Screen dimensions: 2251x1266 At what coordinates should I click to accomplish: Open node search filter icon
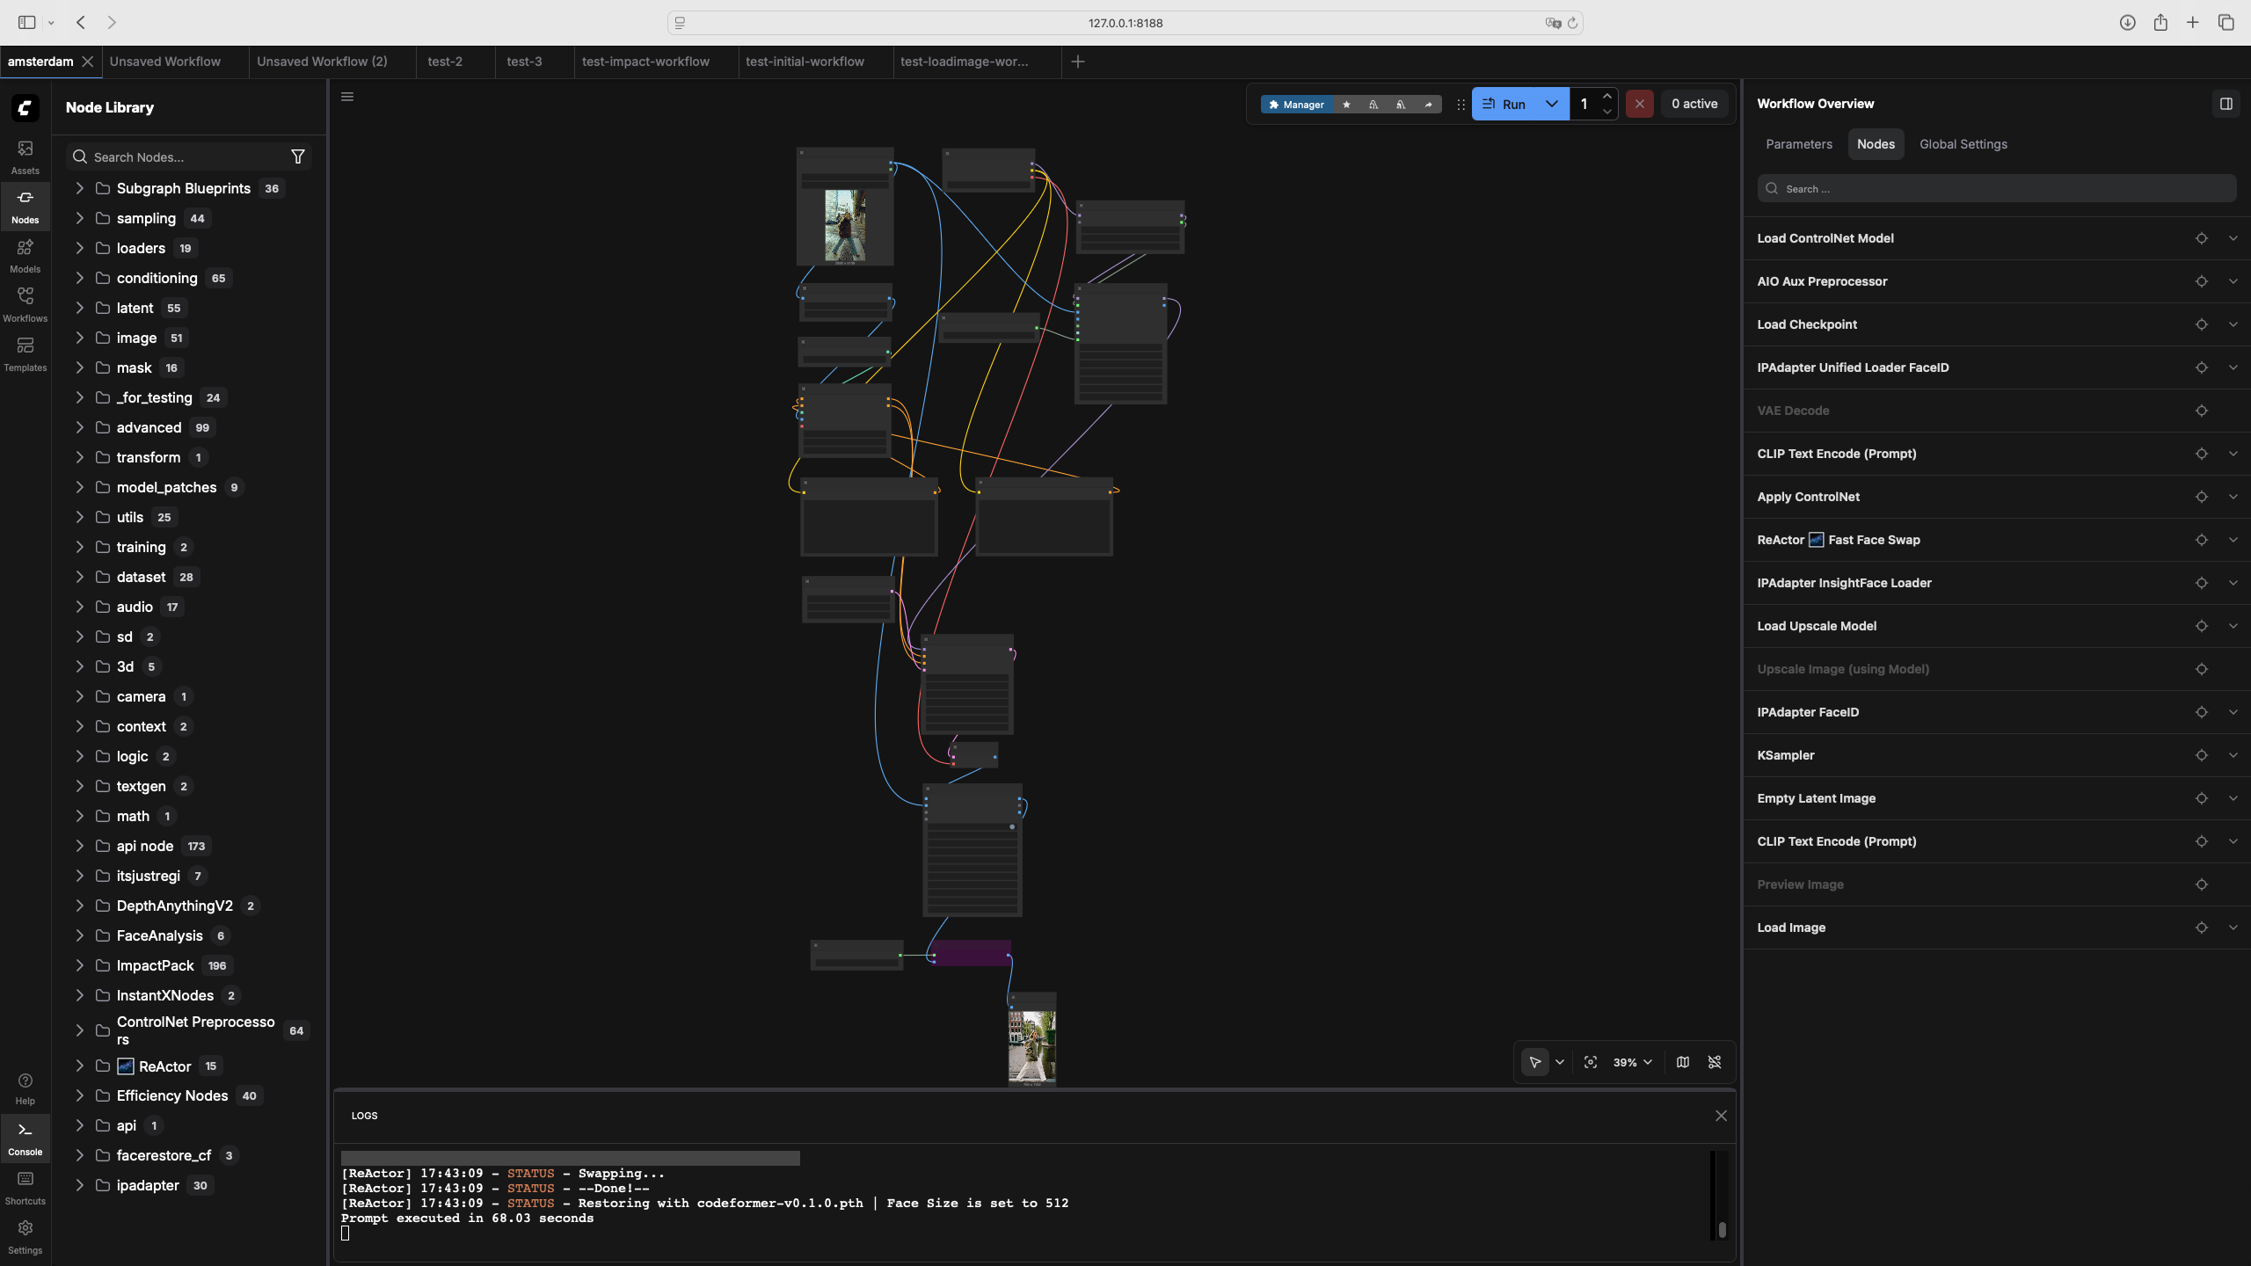[297, 156]
